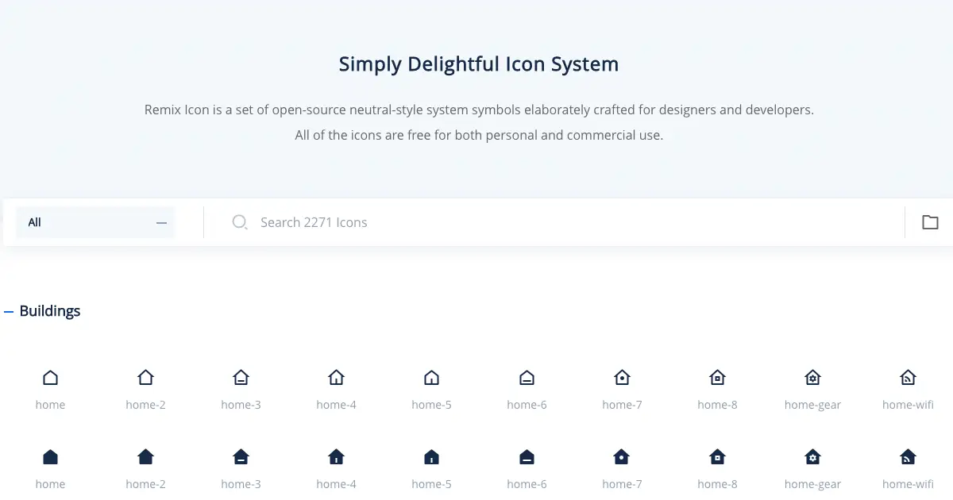Click the Simply Delightful Icon System title
This screenshot has height=500, width=953.
pyautogui.click(x=479, y=63)
